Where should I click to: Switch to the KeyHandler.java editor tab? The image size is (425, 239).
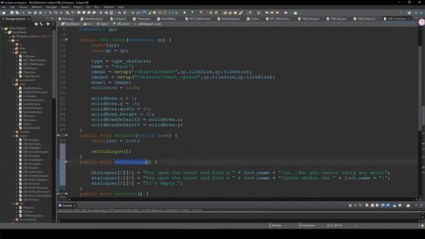tap(228, 19)
